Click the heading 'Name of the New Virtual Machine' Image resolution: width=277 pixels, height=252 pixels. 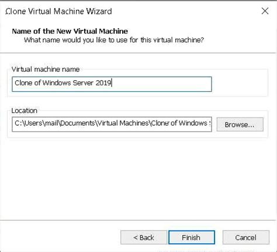(70, 31)
